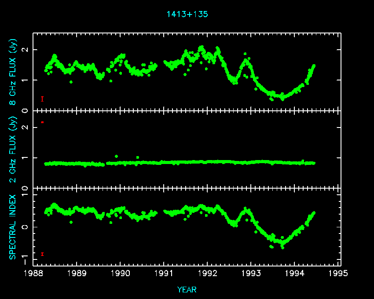The height and width of the screenshot is (299, 374).
Task: Select the 2 GHz FLUX (Jy) axis label
Action: pos(14,149)
